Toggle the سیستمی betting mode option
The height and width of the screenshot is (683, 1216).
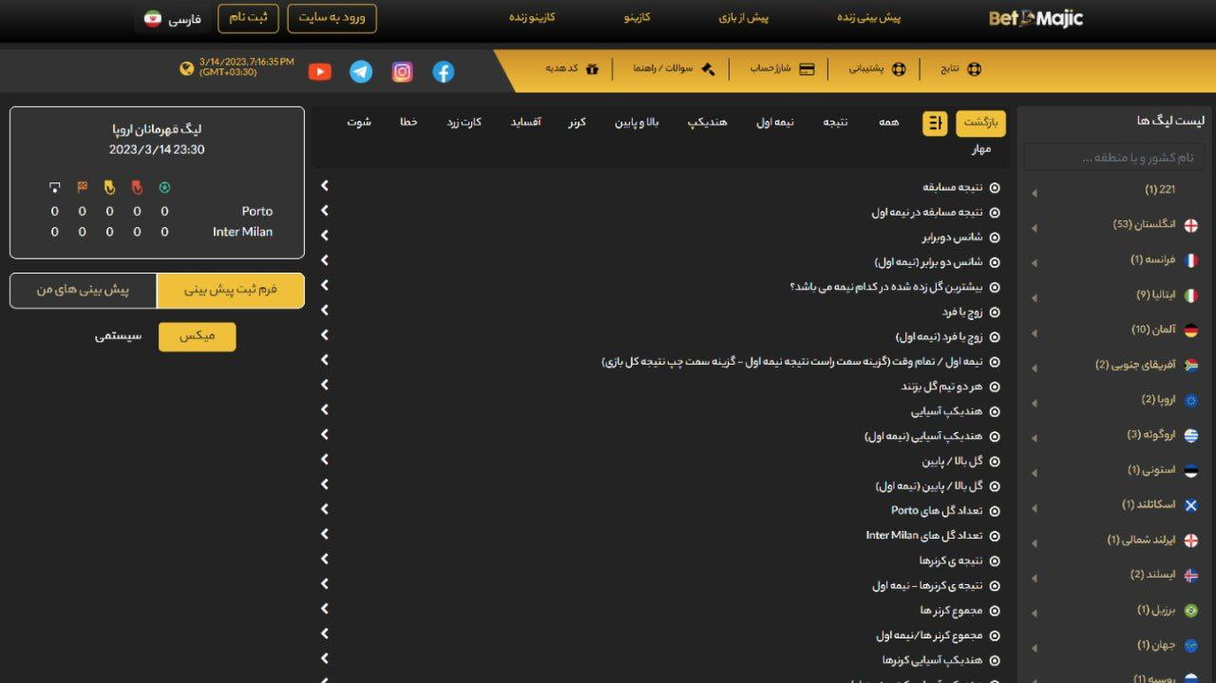(x=120, y=336)
